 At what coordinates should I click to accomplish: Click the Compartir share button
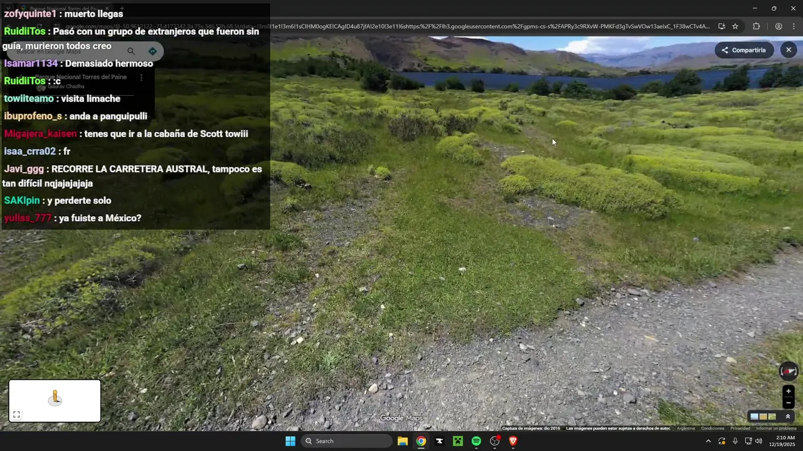[x=743, y=50]
